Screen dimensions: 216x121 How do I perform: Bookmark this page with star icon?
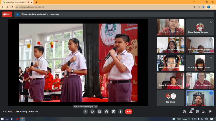(203, 7)
